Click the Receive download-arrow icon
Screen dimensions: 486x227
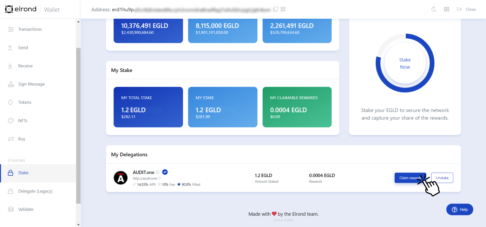click(x=11, y=66)
